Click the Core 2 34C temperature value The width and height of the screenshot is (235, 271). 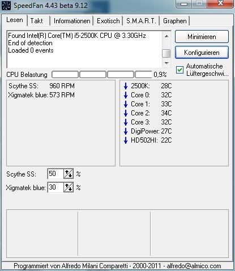pyautogui.click(x=166, y=113)
